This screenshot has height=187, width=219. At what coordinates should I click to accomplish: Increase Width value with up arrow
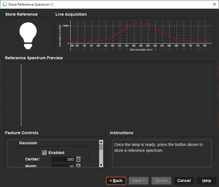(78, 165)
